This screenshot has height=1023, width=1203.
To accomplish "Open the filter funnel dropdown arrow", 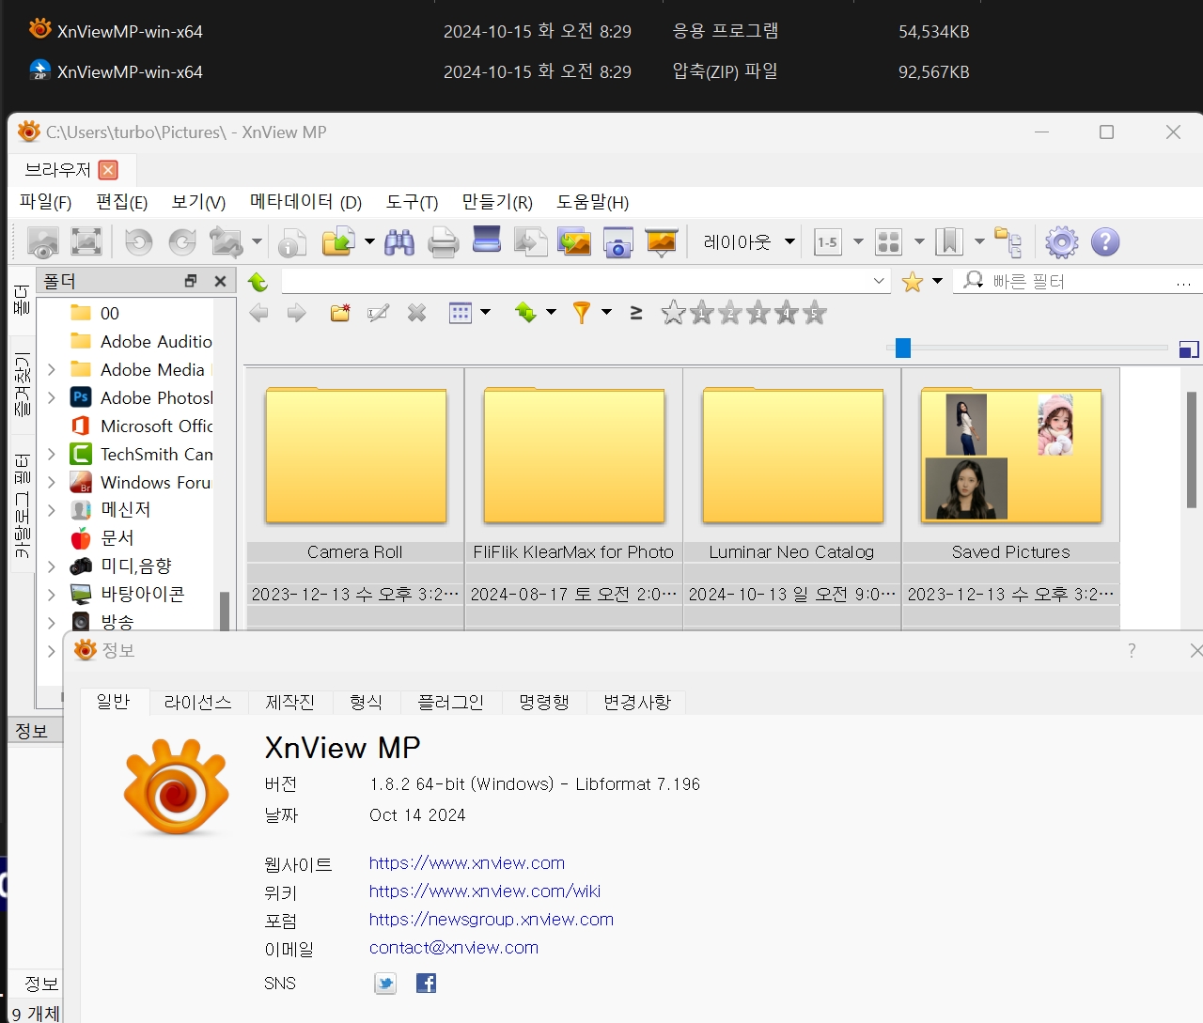I will (606, 313).
